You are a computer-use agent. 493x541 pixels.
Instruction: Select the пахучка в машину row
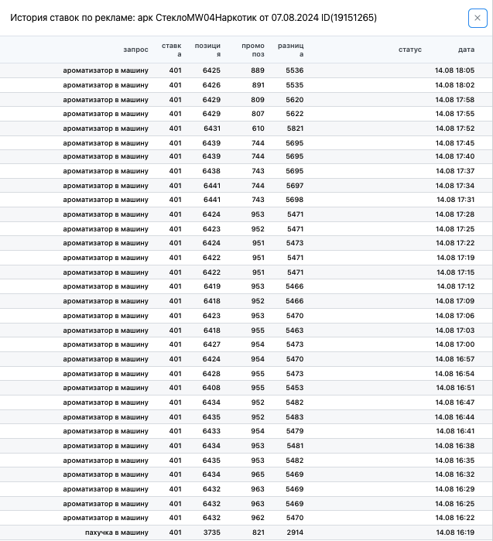click(246, 532)
